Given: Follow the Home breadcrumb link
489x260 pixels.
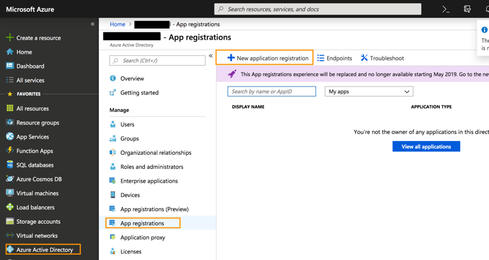Looking at the screenshot, I should (117, 24).
